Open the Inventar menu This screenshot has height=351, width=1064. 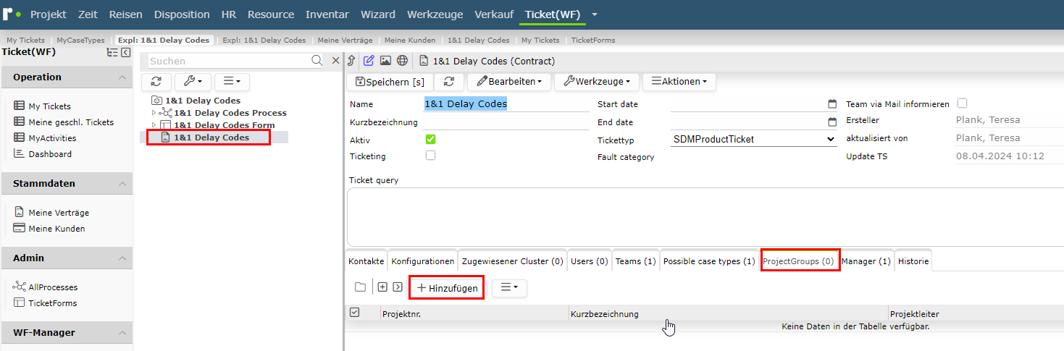tap(327, 14)
